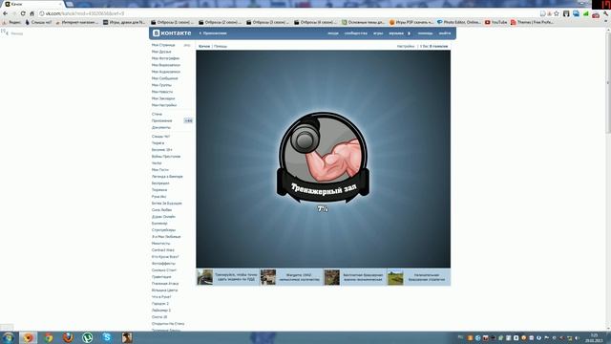This screenshot has width=611, height=344.
Task: Click the ВКонтакте logo
Action: 172,33
